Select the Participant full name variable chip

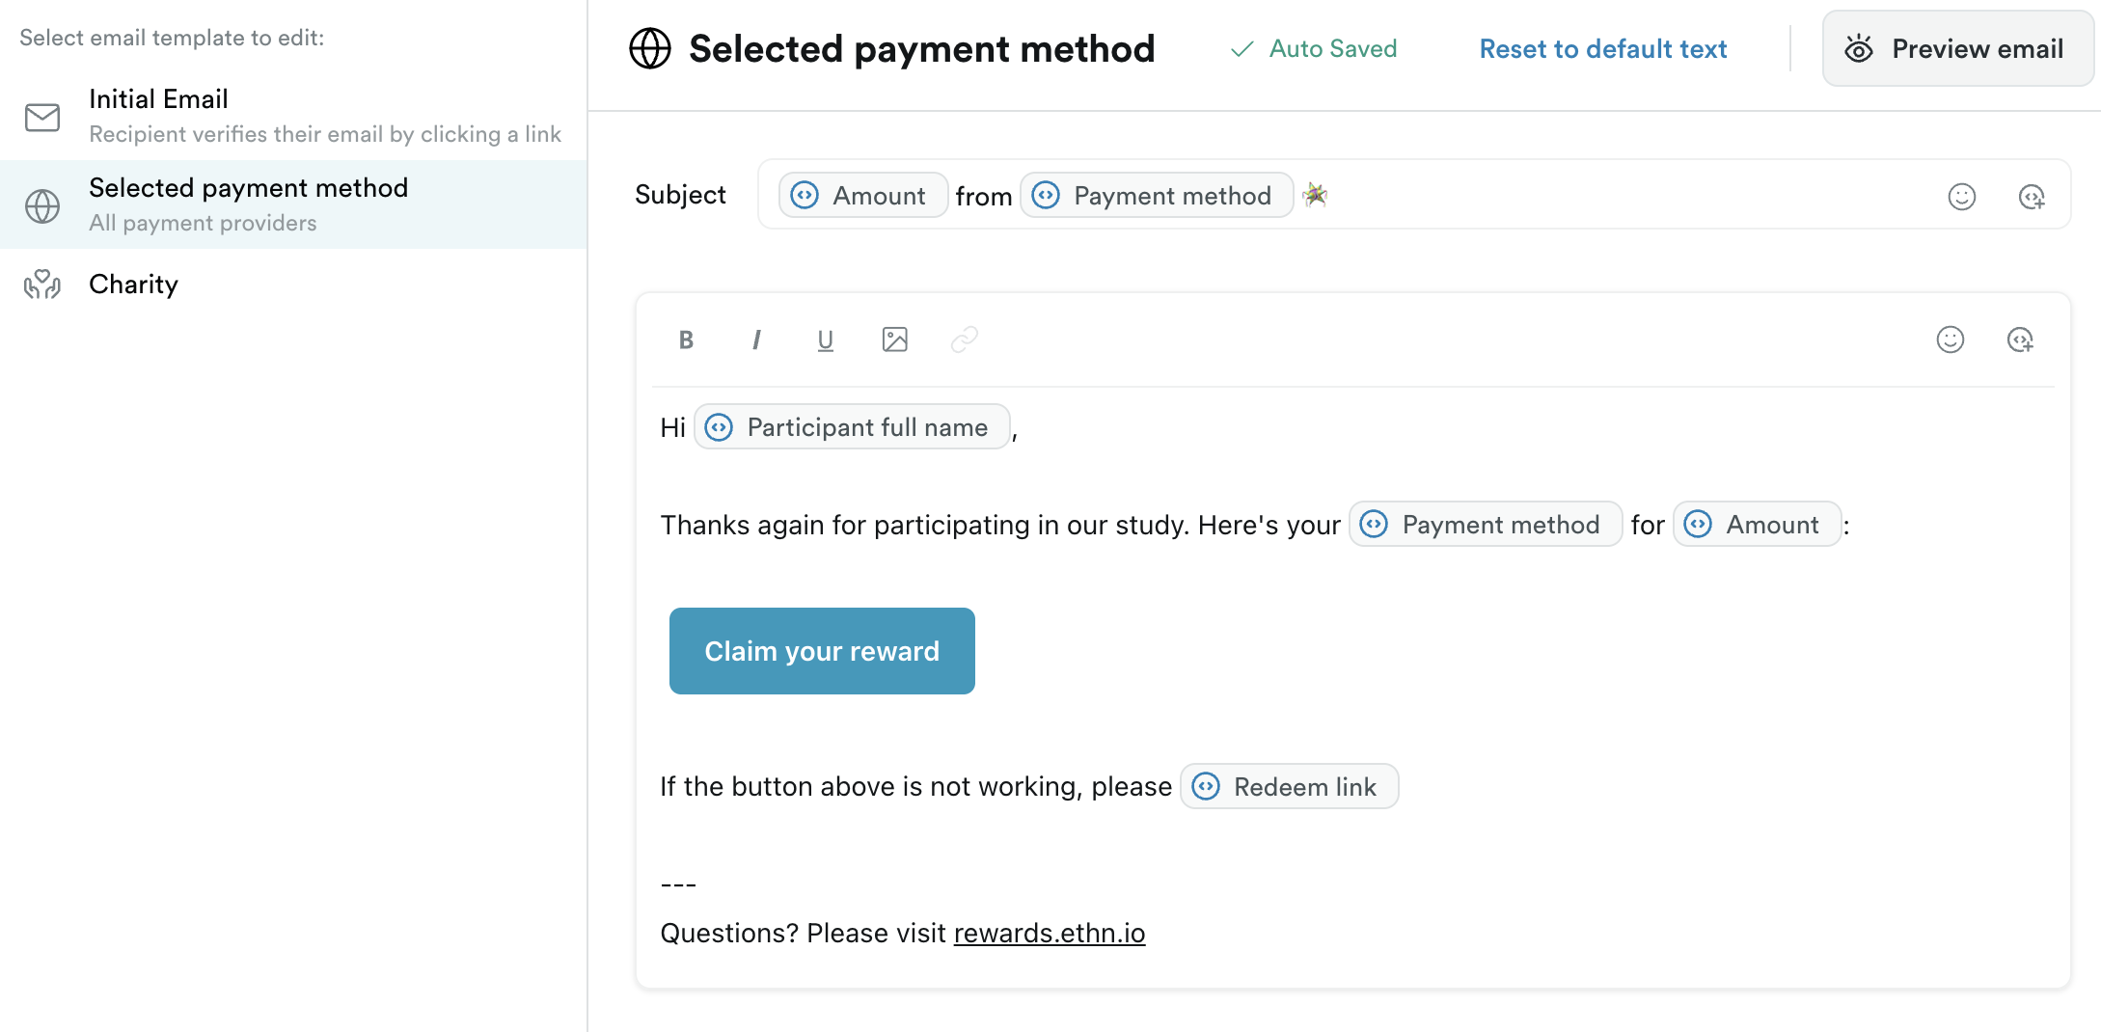[852, 427]
